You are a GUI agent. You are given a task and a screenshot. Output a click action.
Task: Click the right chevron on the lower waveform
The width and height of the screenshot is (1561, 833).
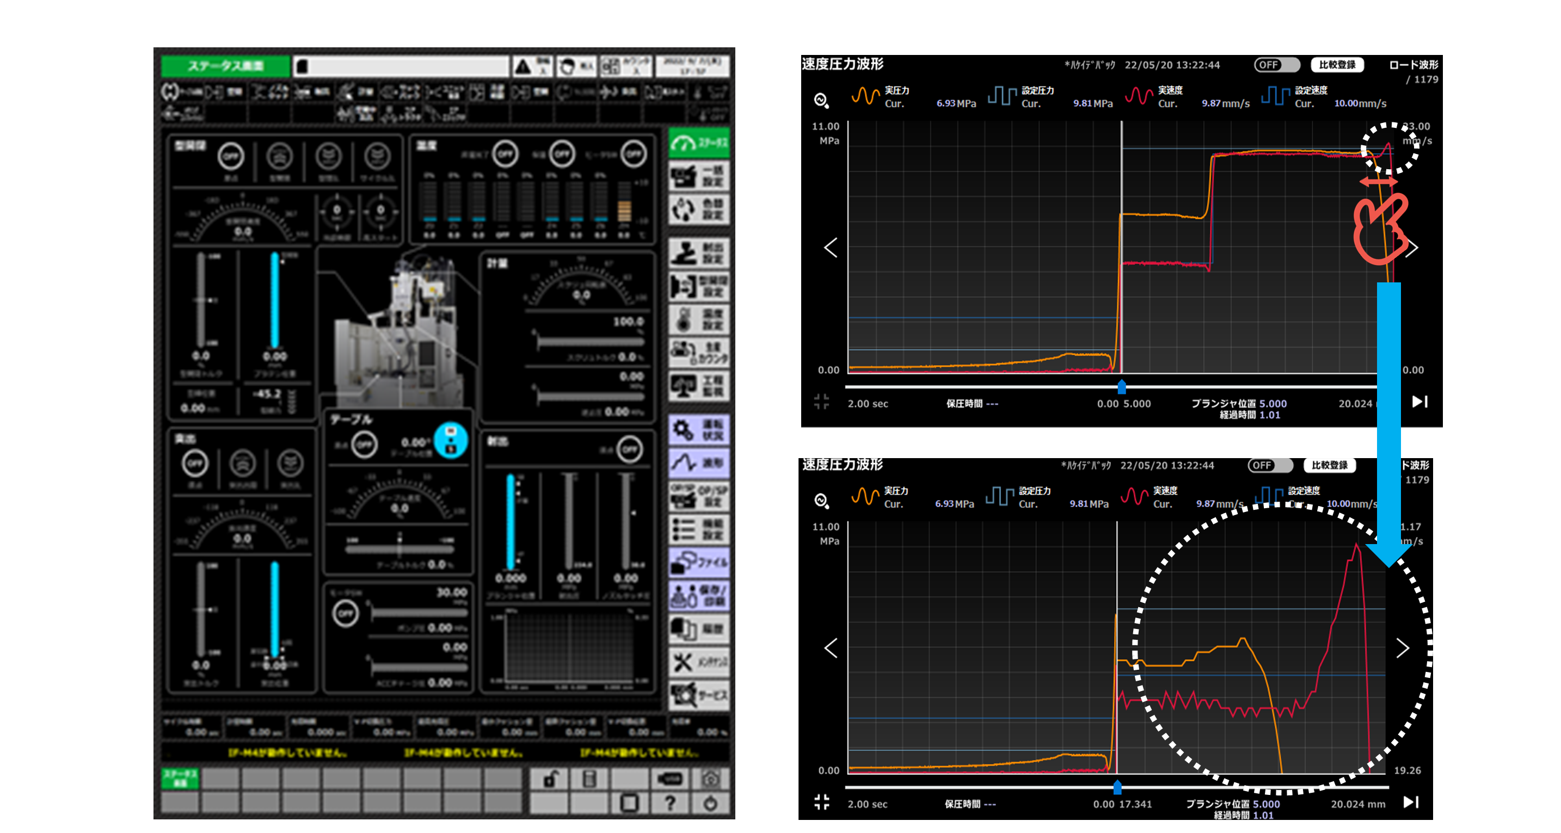[x=1402, y=648]
